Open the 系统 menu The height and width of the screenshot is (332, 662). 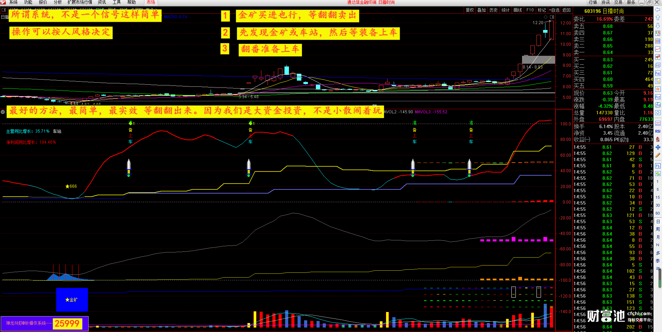[x=13, y=2]
